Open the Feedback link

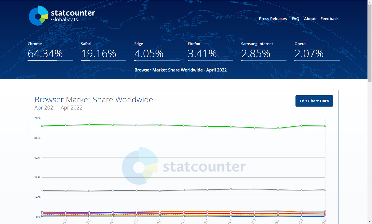329,19
